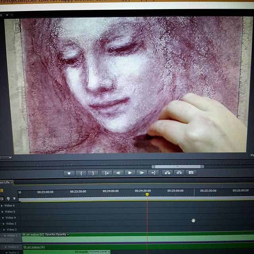Step forward one frame
254x254 pixels.
(x=142, y=173)
